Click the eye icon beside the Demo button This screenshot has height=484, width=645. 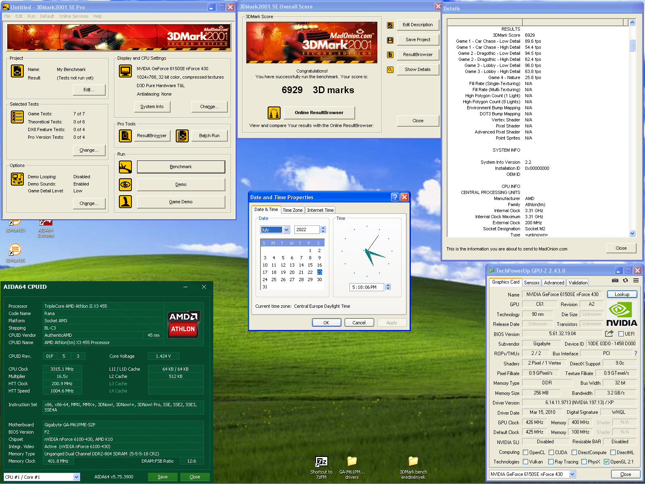(125, 184)
